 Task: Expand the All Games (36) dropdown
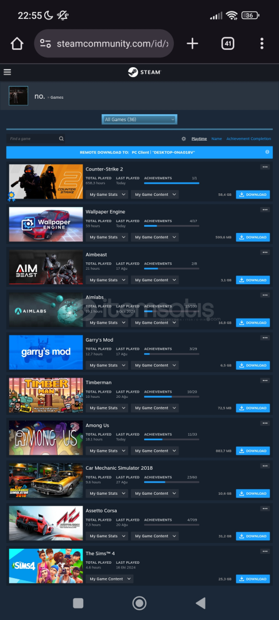[139, 119]
